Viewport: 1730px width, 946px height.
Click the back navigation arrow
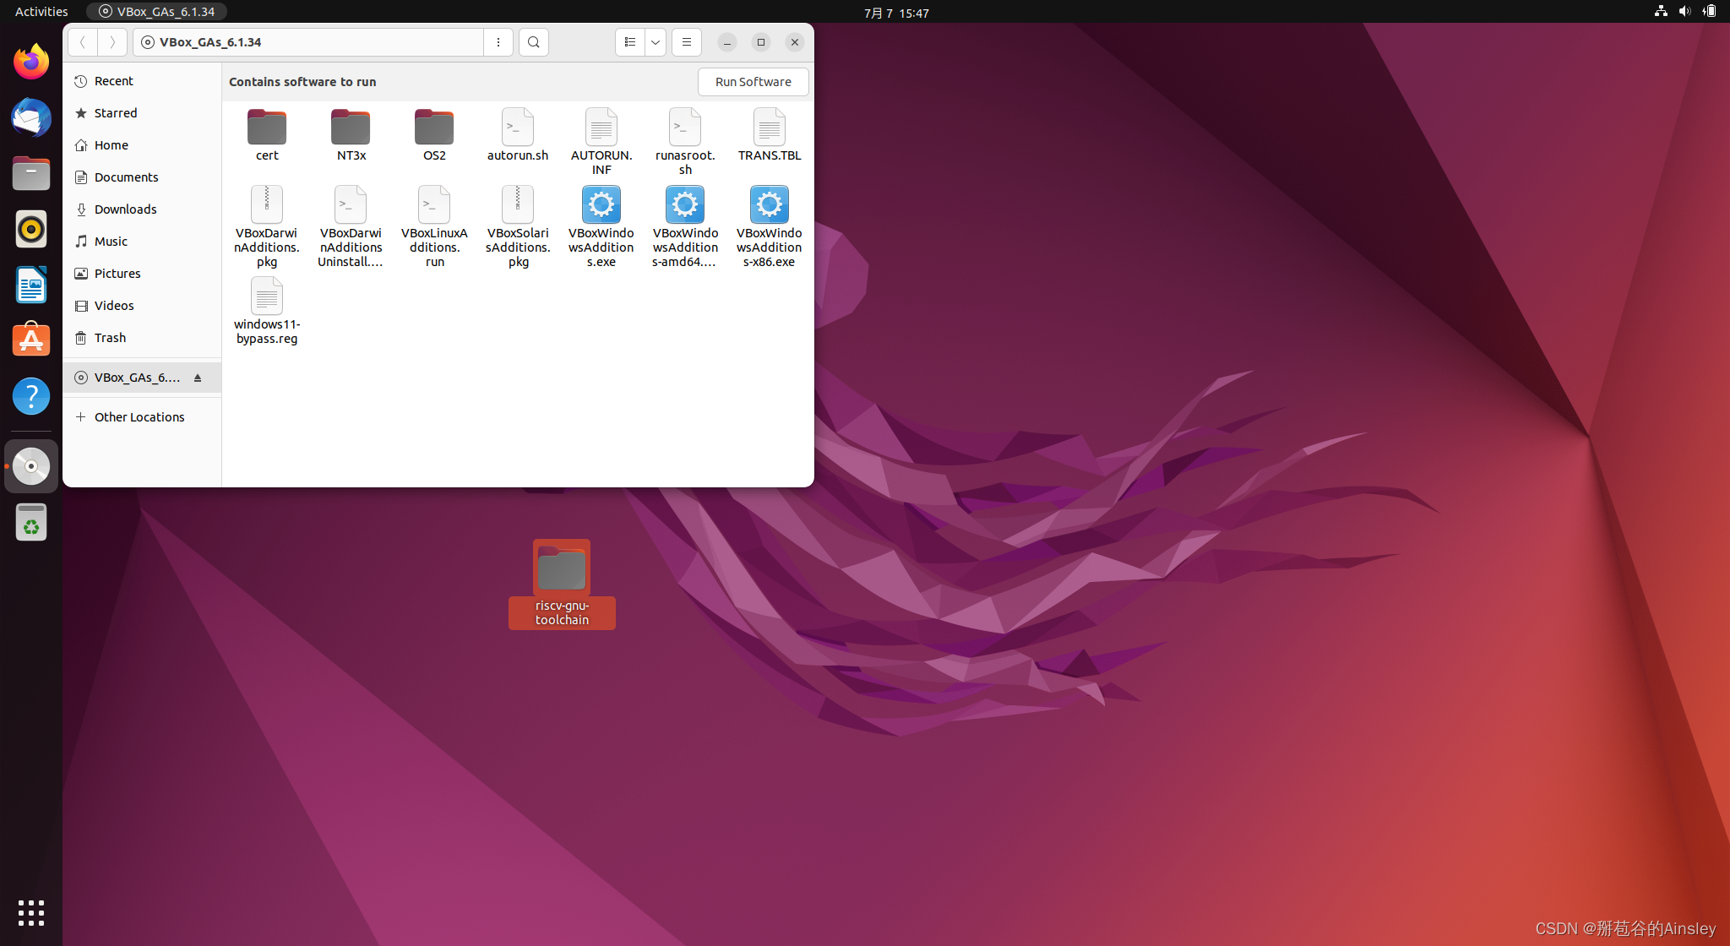point(83,42)
